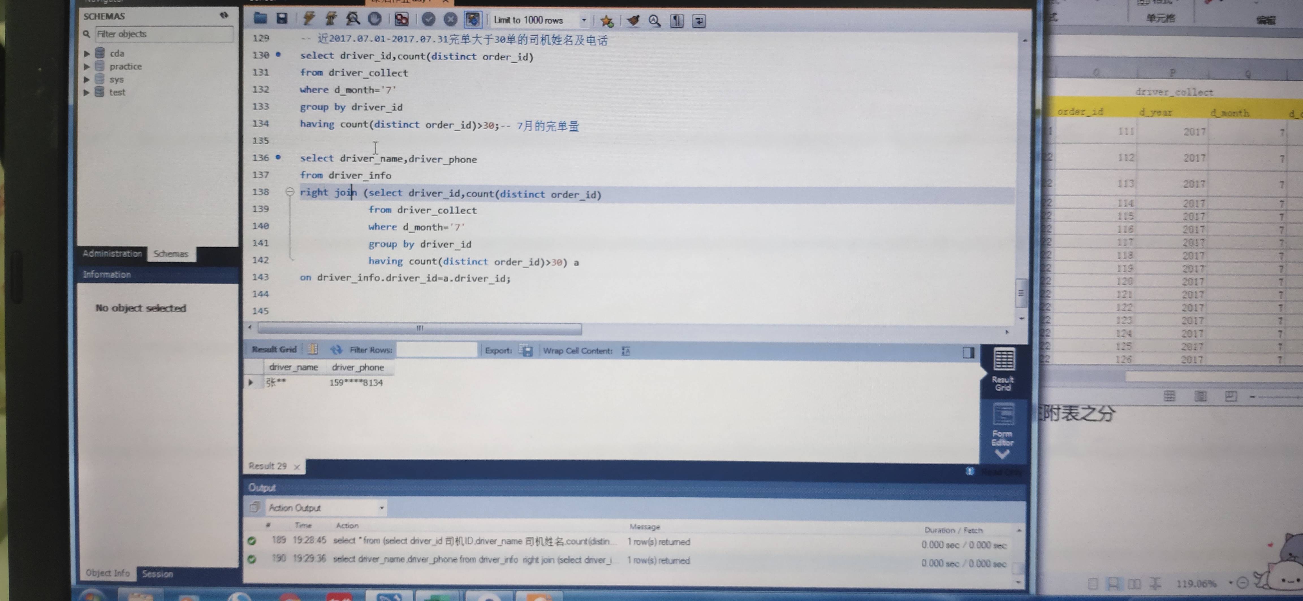Image resolution: width=1303 pixels, height=601 pixels.
Task: Switch to the Administration tab
Action: click(112, 254)
